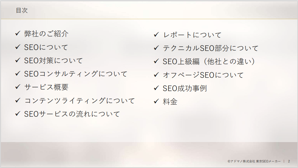
Task: Click the checkmark next to SEO対策について
Action: click(x=18, y=60)
